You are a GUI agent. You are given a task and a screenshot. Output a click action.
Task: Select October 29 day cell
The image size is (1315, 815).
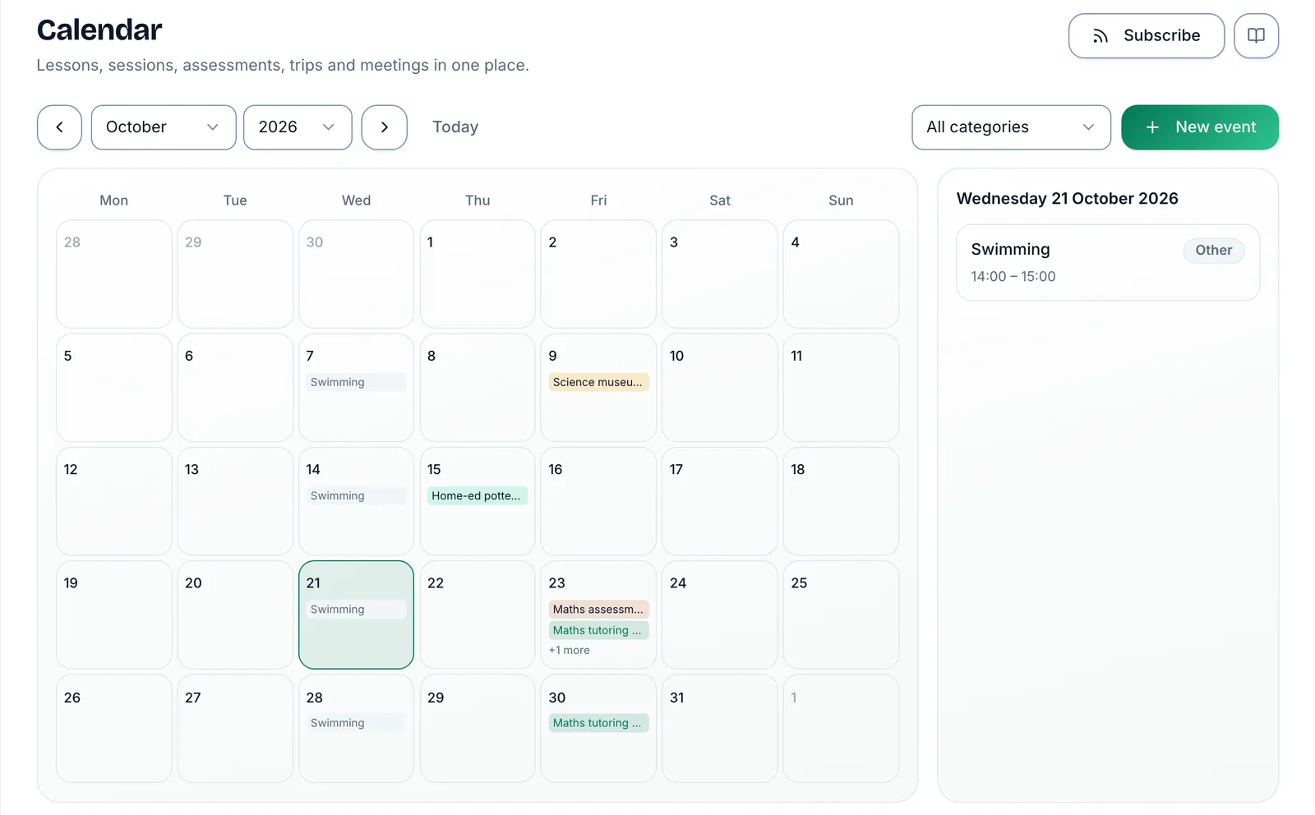(x=478, y=729)
